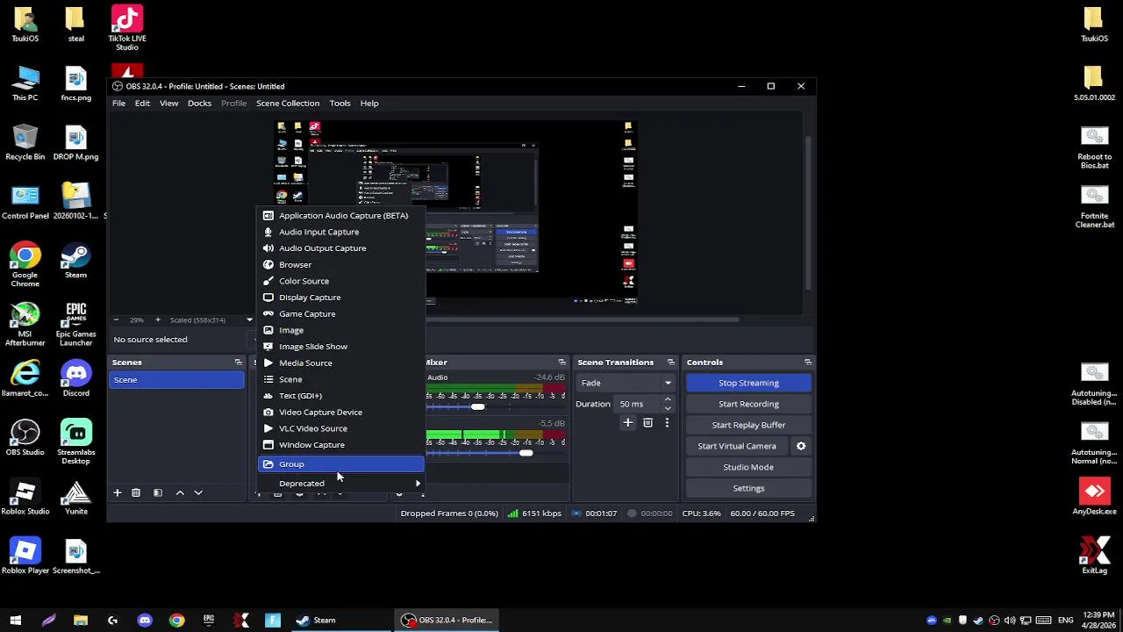Adjust the lower mixer slider at -5.5 dB
This screenshot has width=1123, height=632.
pyautogui.click(x=526, y=453)
